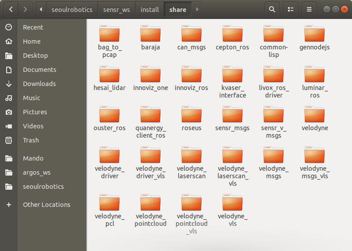Select the innoviz_one folder
The width and height of the screenshot is (352, 251).
click(150, 79)
